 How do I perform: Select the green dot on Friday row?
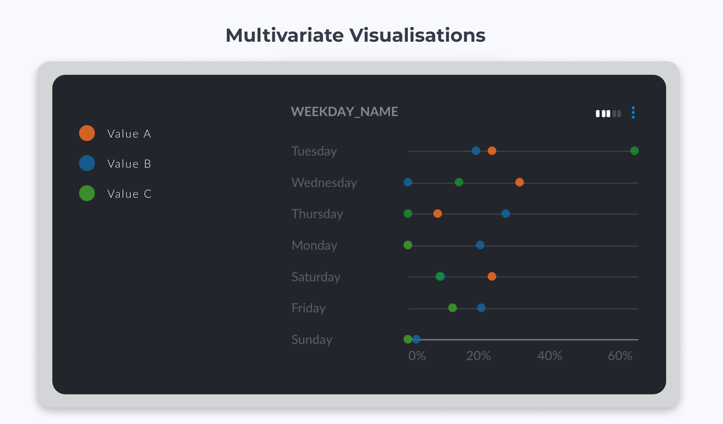point(452,308)
